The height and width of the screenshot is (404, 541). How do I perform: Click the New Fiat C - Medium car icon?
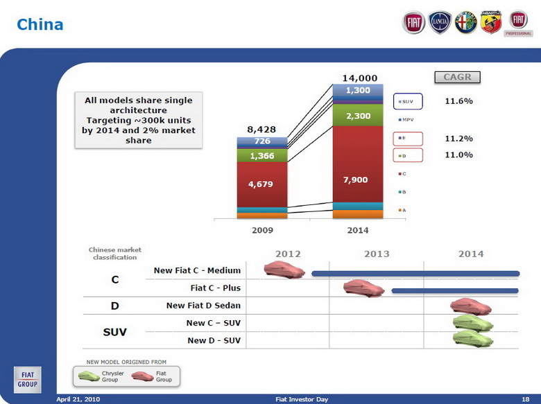(284, 270)
